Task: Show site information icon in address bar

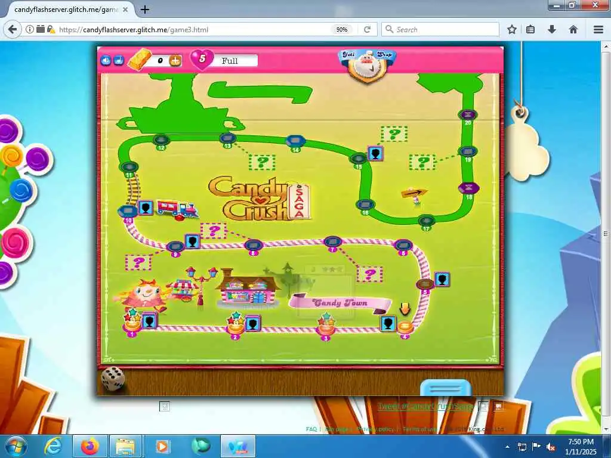Action: click(x=30, y=29)
